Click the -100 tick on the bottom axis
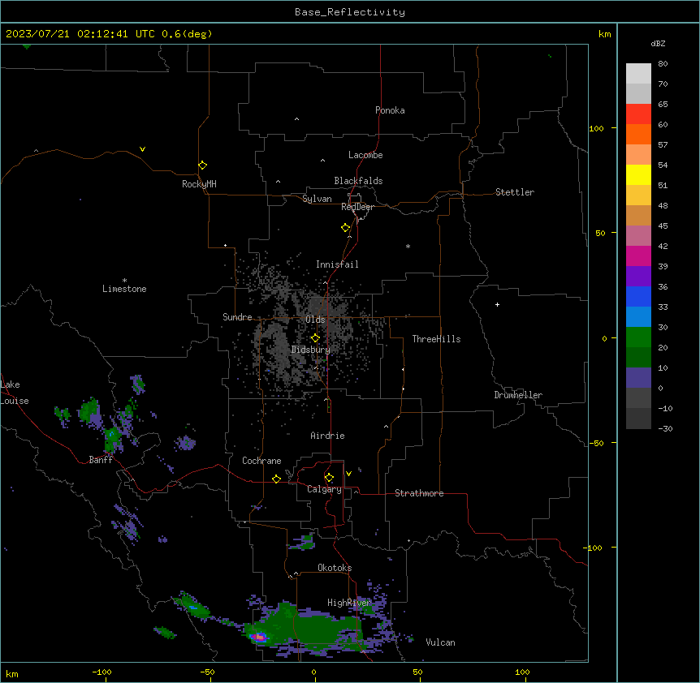The height and width of the screenshot is (683, 700). 102,672
